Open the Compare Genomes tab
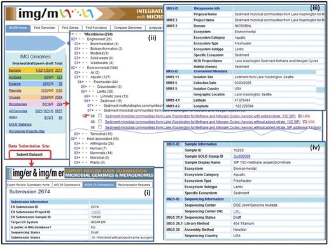 127,28
